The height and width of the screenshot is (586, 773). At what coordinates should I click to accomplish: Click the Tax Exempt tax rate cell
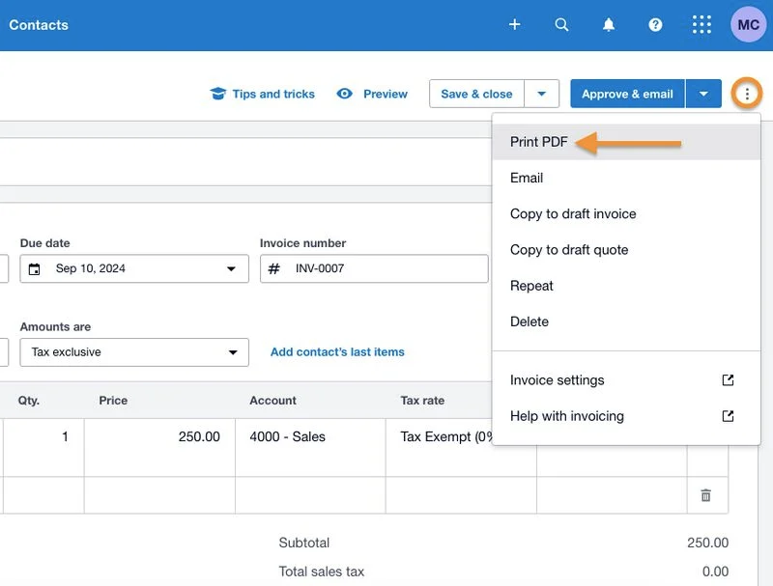tap(440, 447)
